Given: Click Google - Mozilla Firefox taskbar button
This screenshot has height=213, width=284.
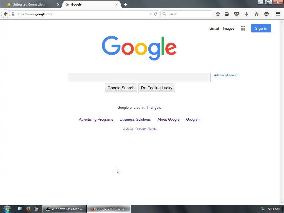Looking at the screenshot, I should coord(109,209).
